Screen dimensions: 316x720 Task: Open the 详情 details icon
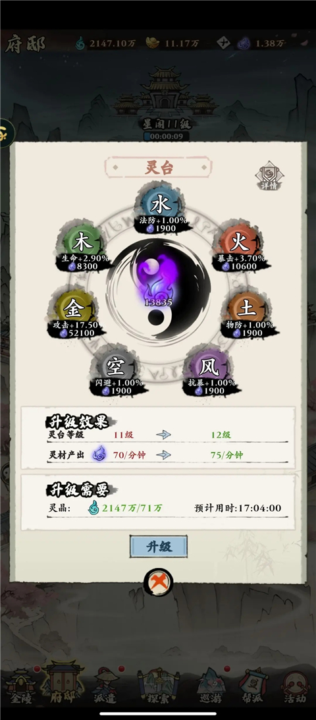270,176
